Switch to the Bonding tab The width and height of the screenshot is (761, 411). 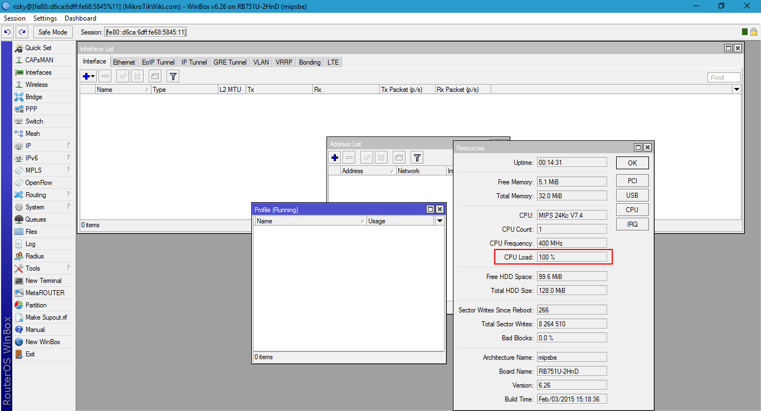[x=310, y=62]
